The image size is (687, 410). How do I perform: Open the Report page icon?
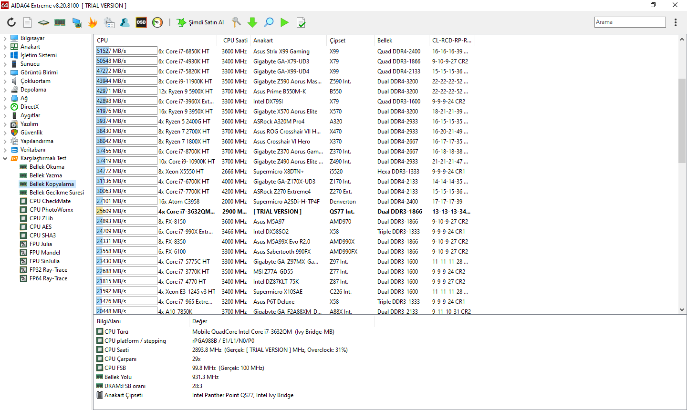point(28,22)
